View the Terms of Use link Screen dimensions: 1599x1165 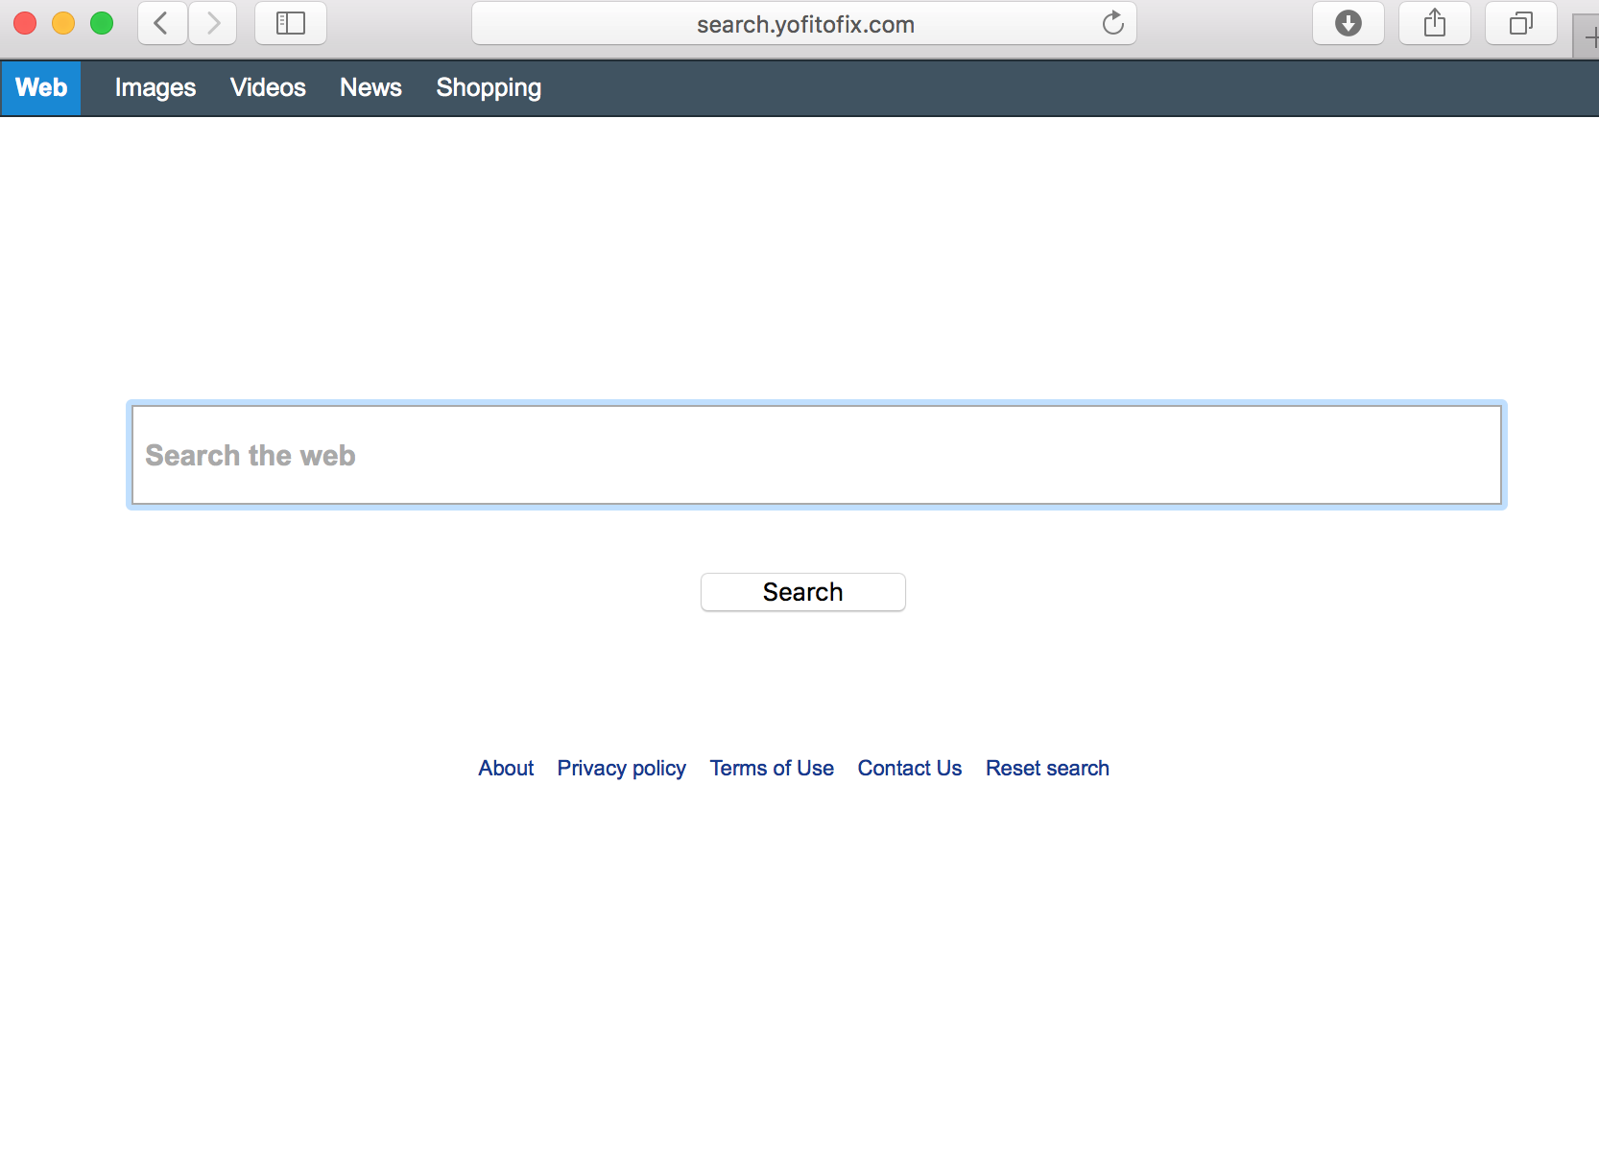tap(772, 769)
